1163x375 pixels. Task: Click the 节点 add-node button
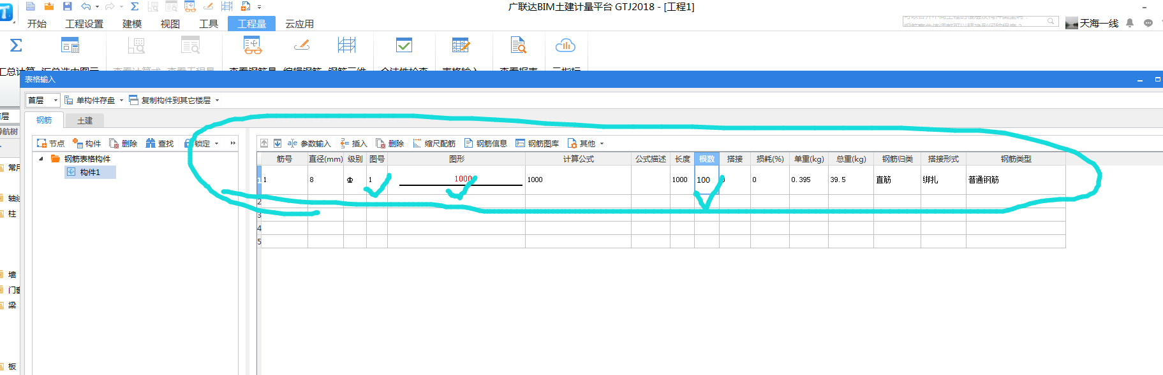51,143
